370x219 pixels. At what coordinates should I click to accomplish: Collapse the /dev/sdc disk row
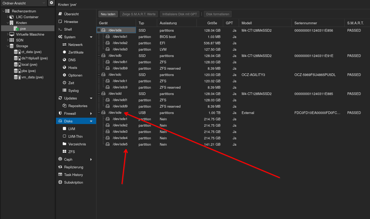99,75
